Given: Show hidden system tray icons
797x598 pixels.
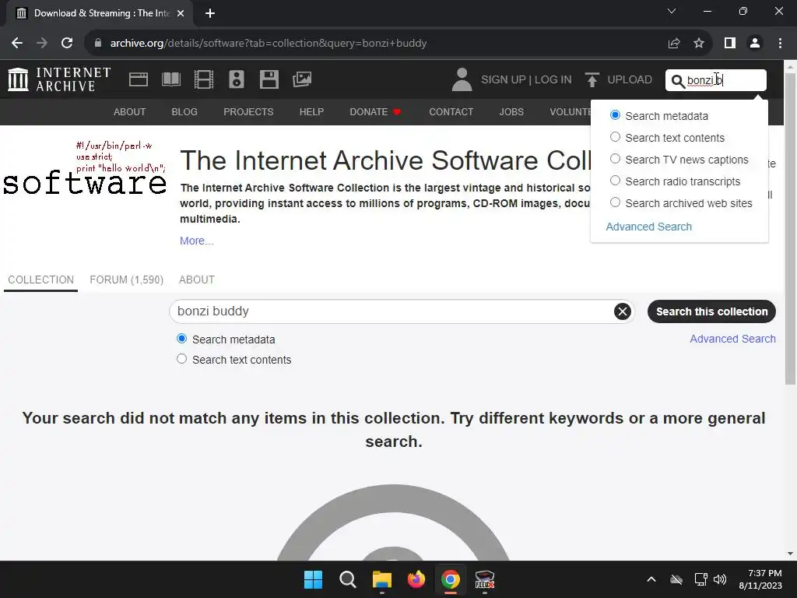Looking at the screenshot, I should click(x=651, y=579).
